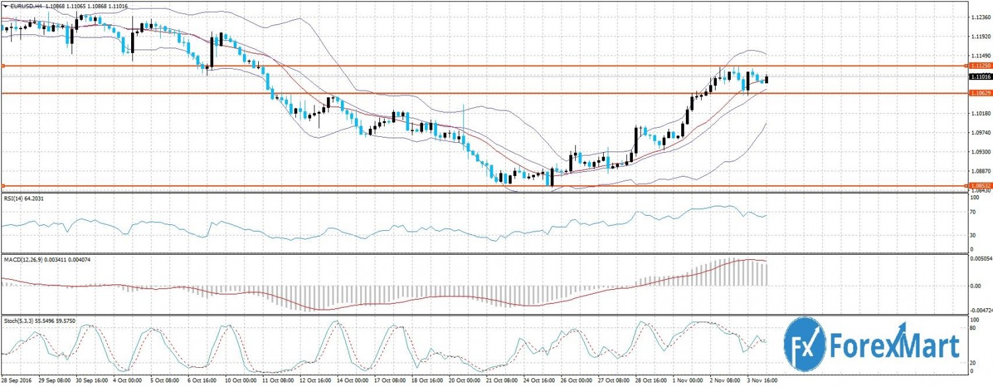The image size is (993, 387).
Task: Select the 1.08532 orange price label
Action: 979,186
